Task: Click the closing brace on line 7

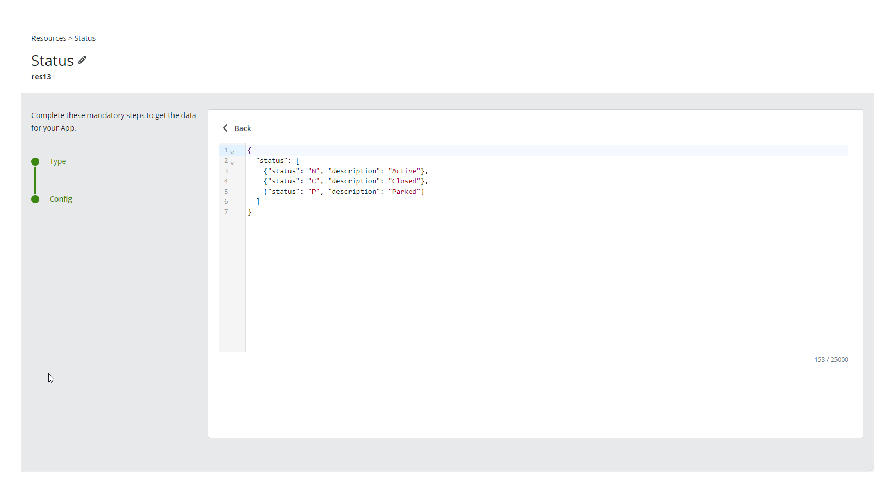Action: (x=249, y=212)
